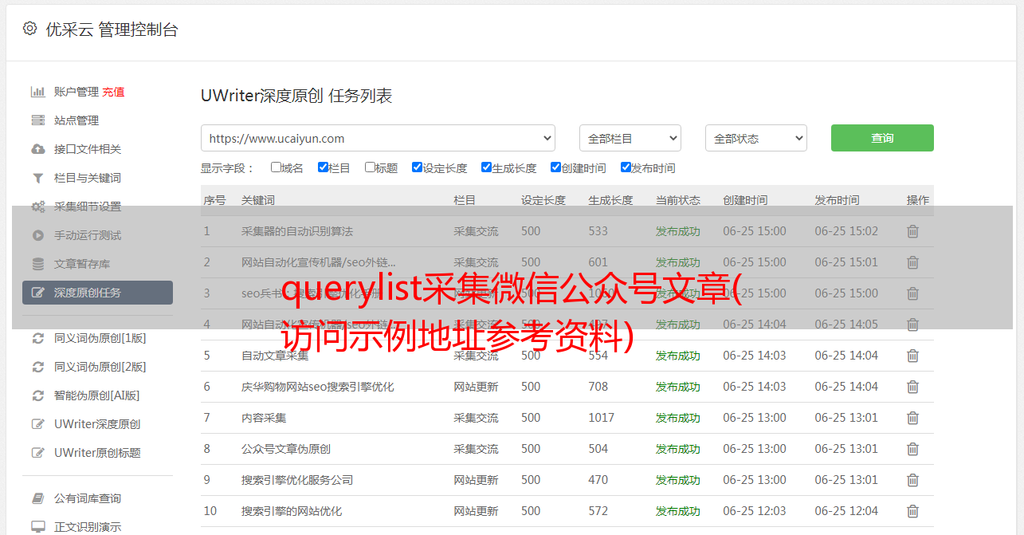Click the gear icon beside 优采云 管理控制台
The image size is (1024, 535).
pos(29,29)
